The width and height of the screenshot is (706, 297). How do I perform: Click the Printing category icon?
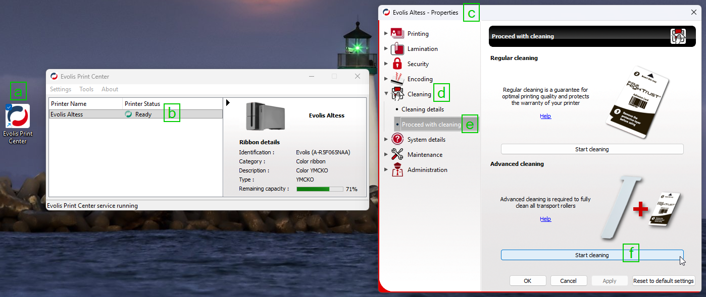coord(397,33)
